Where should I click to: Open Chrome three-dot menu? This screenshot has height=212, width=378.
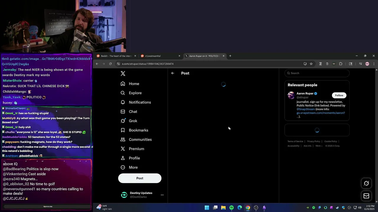click(374, 64)
